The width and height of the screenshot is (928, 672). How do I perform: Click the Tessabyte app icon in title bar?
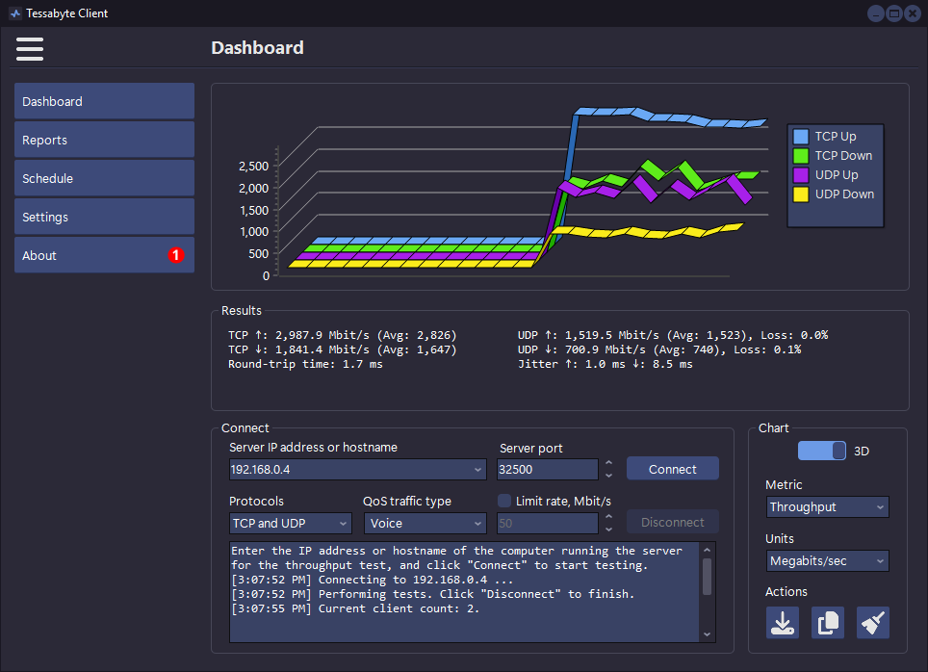[x=14, y=13]
